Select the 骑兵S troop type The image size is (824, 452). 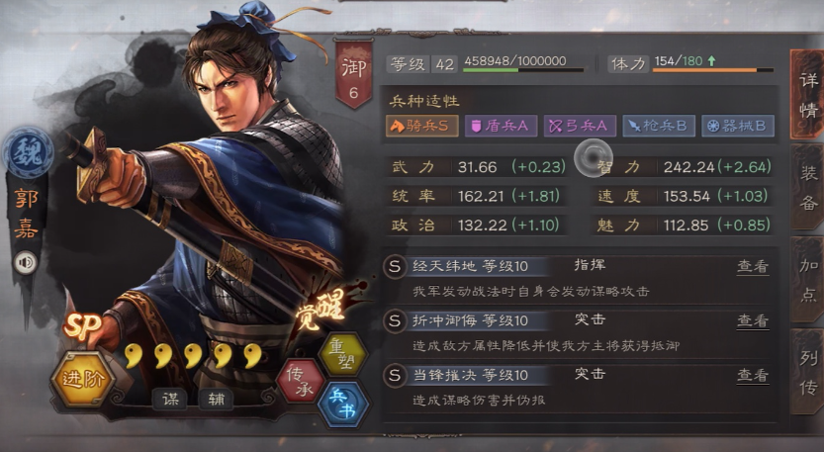click(x=422, y=127)
